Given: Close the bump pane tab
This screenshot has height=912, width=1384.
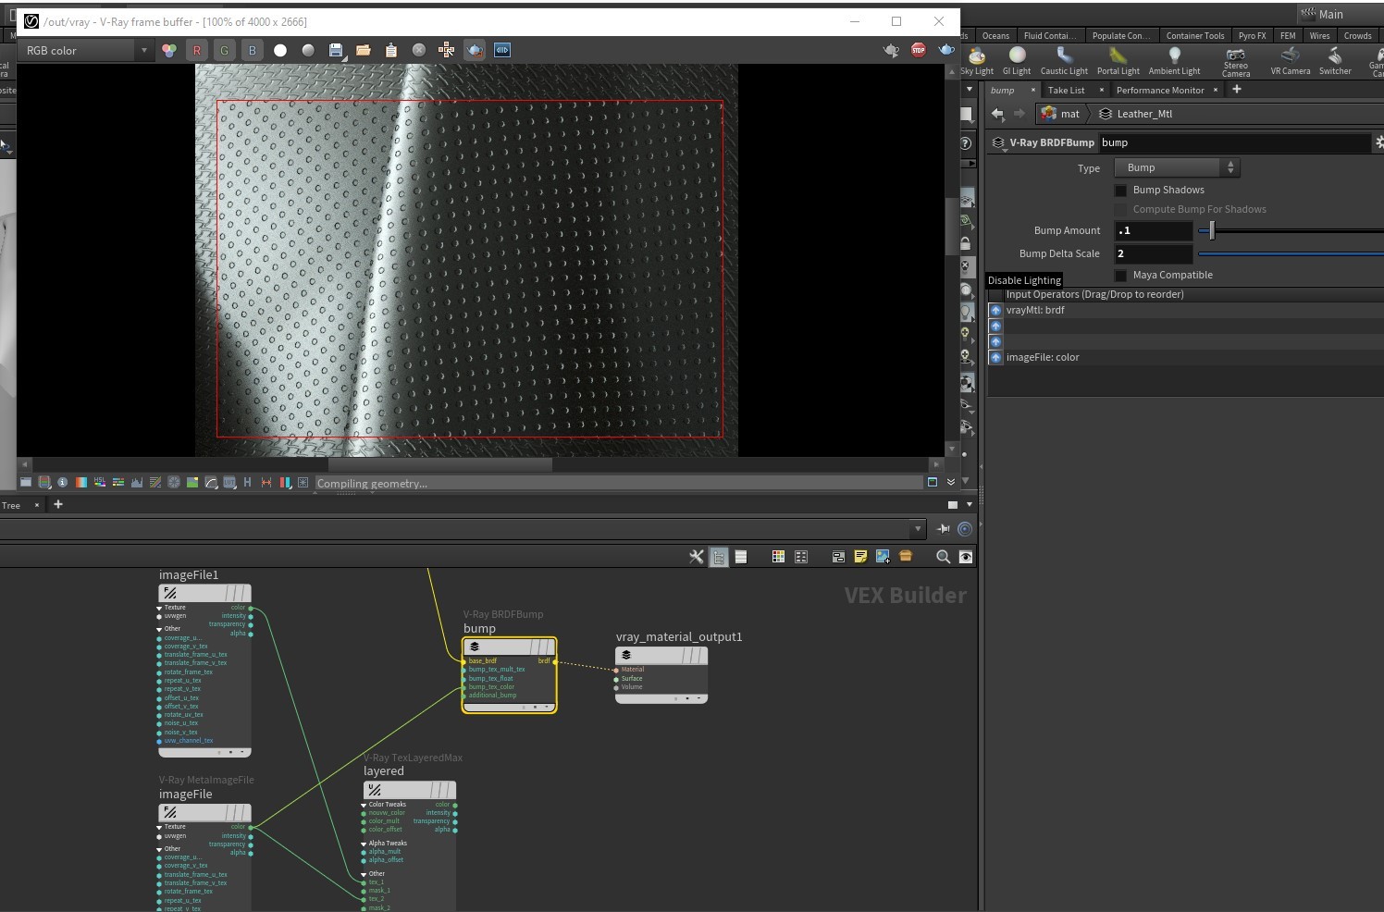Looking at the screenshot, I should pos(1032,90).
